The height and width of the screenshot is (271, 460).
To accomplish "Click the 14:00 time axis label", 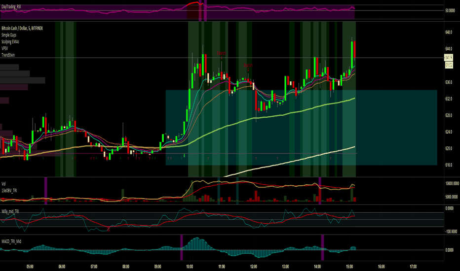I will click(x=317, y=267).
